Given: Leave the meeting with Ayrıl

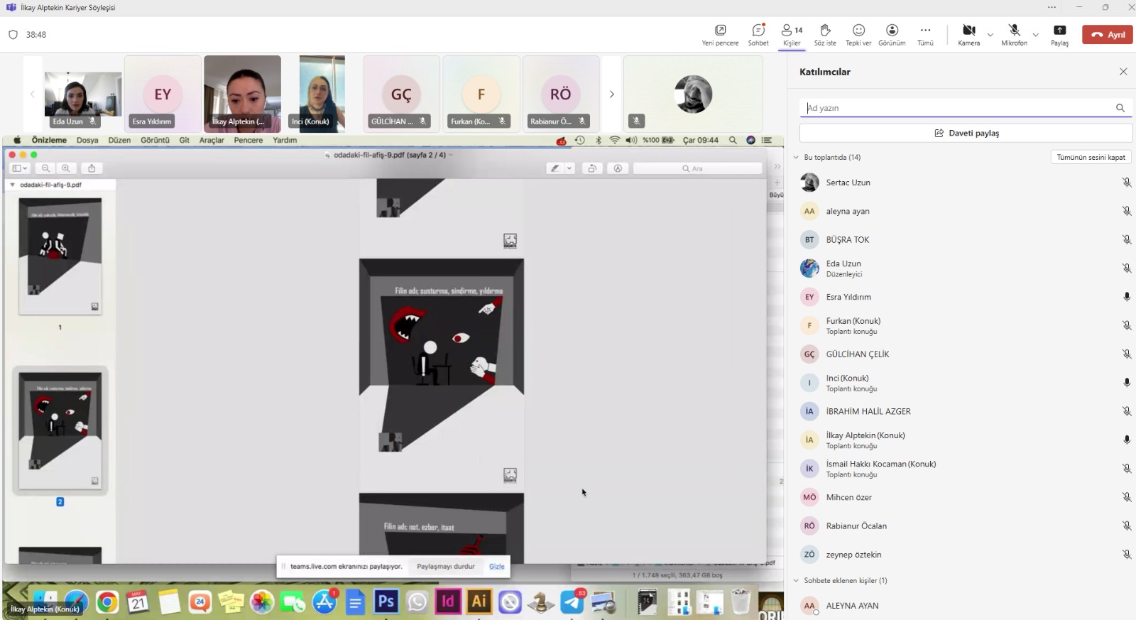Looking at the screenshot, I should [1108, 35].
